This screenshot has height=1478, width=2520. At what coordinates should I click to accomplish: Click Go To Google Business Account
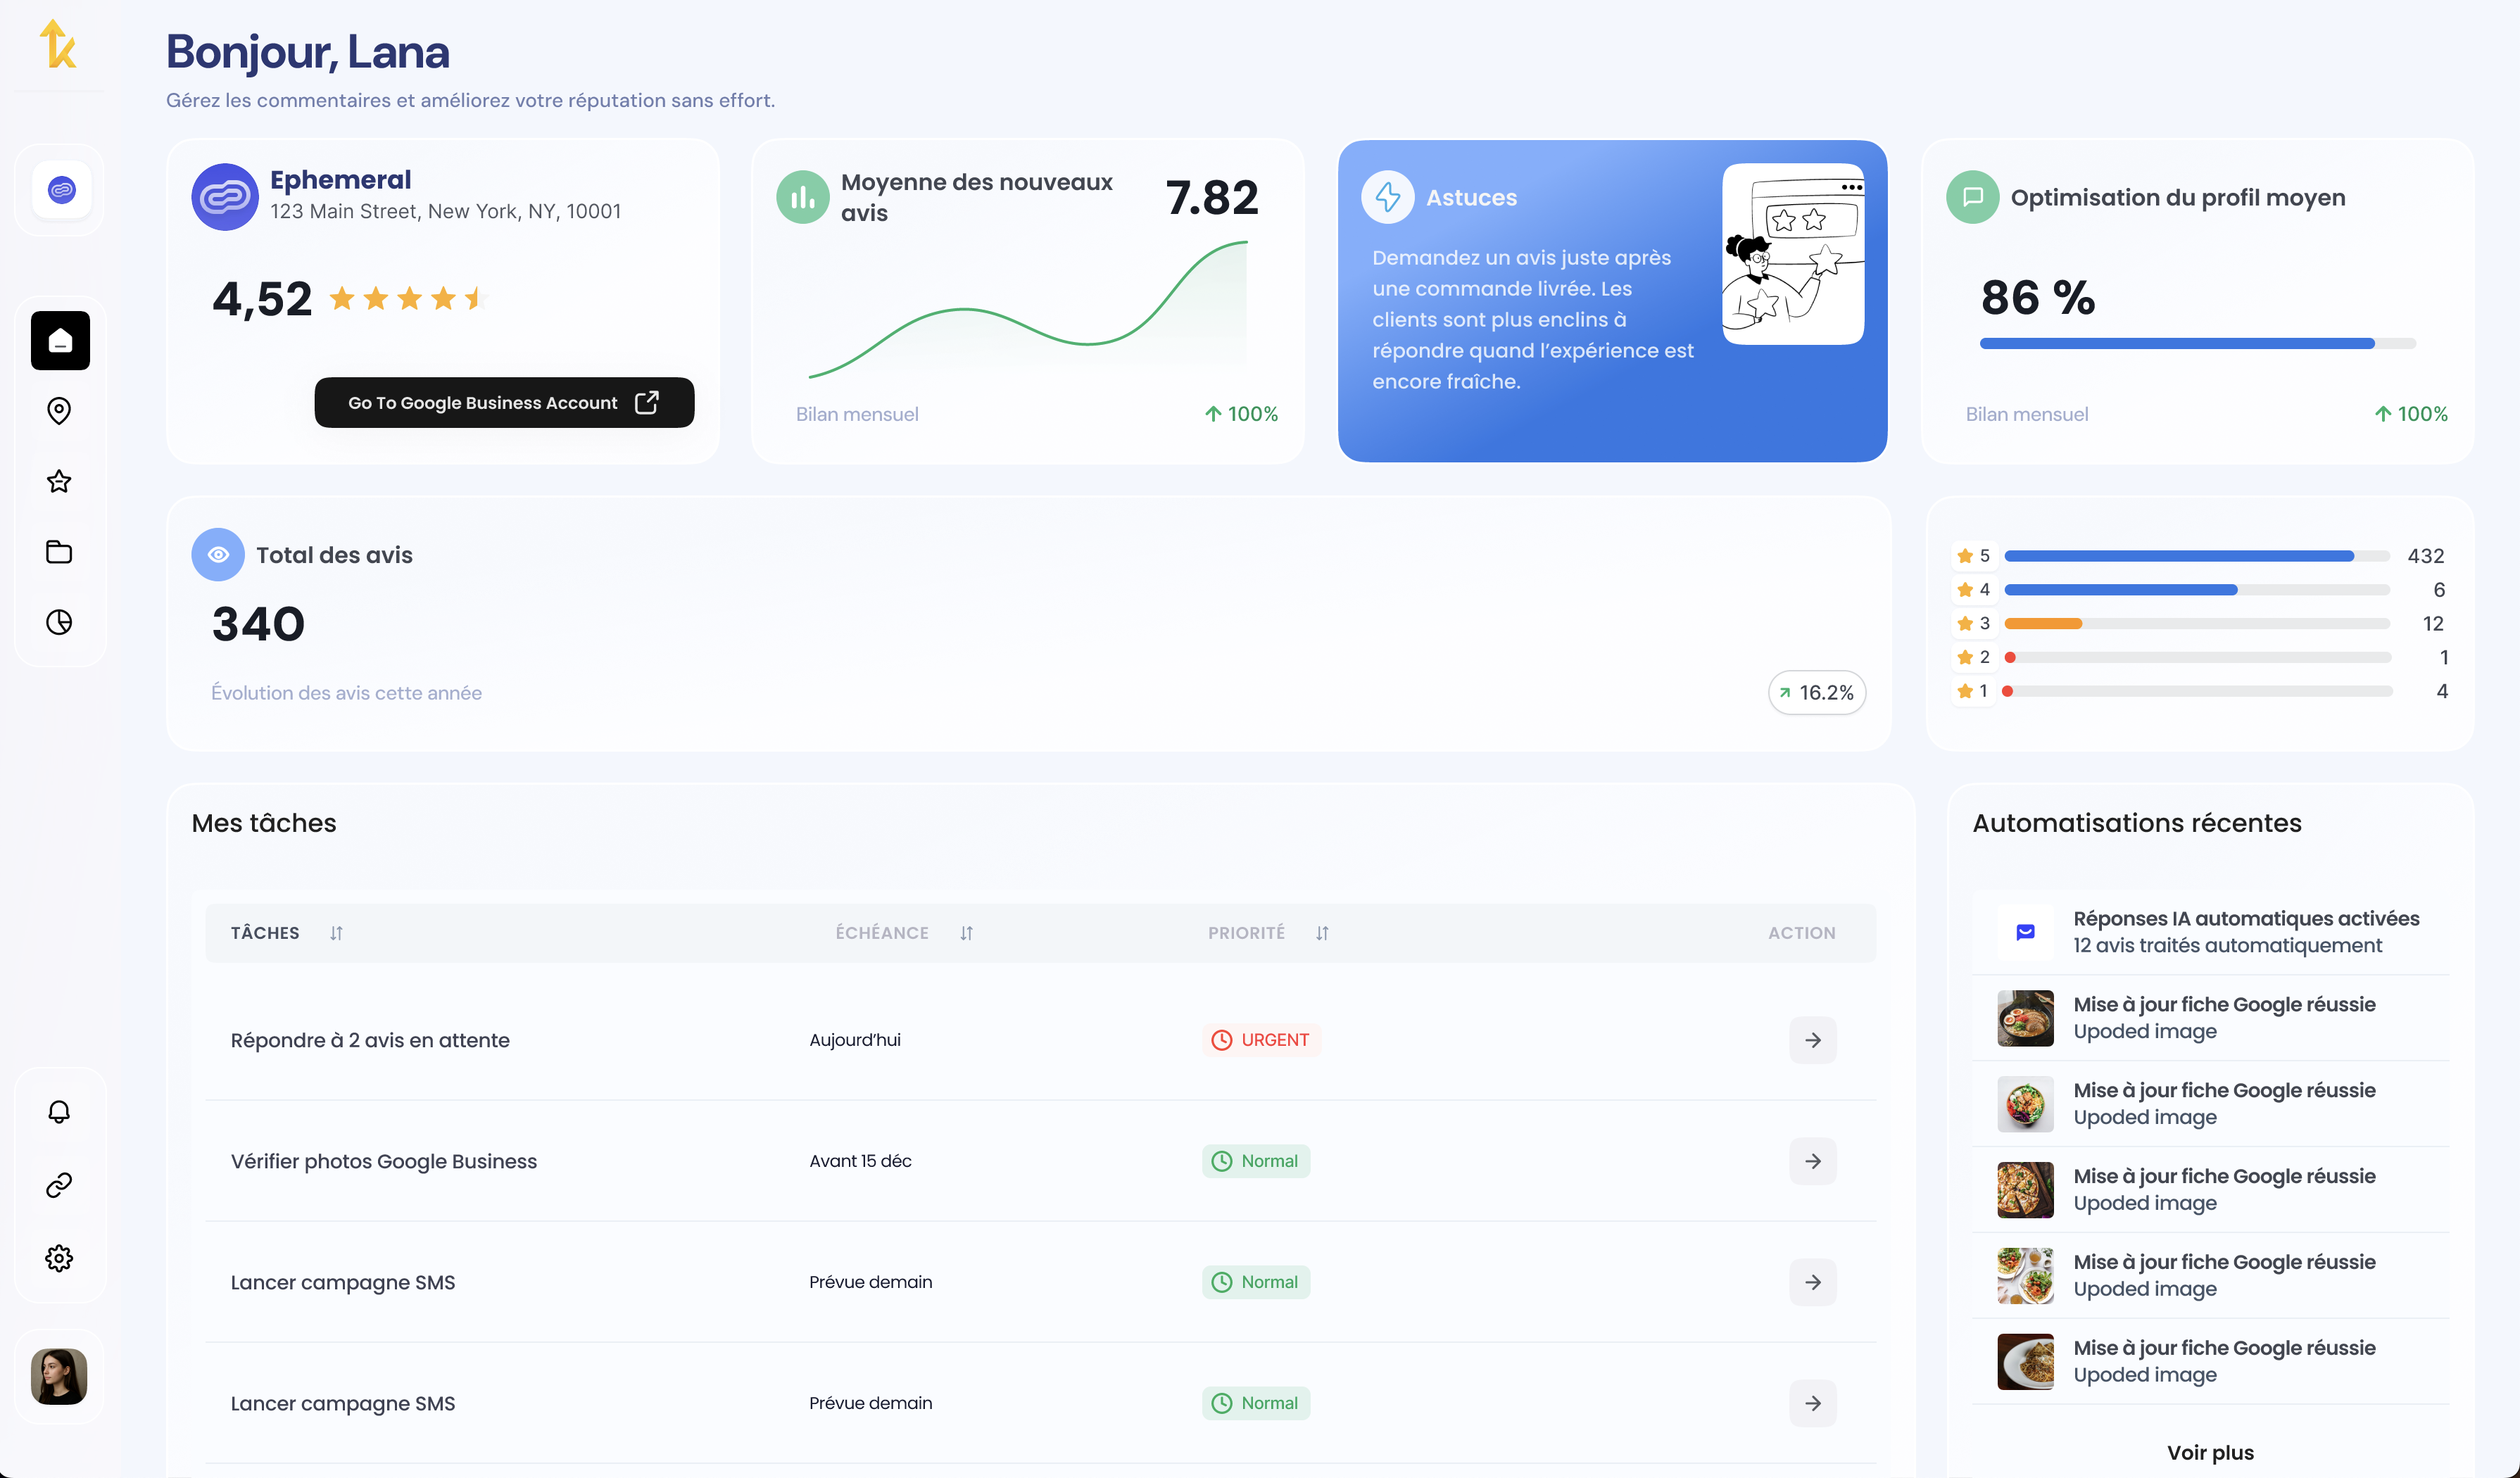pos(504,402)
